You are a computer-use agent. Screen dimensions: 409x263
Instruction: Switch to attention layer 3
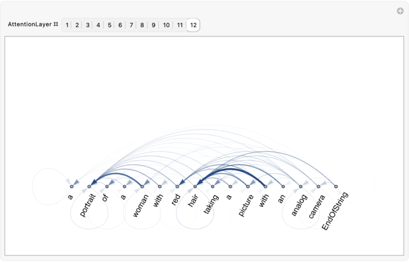(88, 25)
